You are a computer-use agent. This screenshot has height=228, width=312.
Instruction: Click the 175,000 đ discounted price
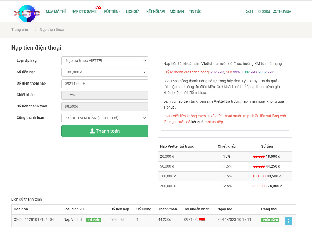[x=274, y=186]
